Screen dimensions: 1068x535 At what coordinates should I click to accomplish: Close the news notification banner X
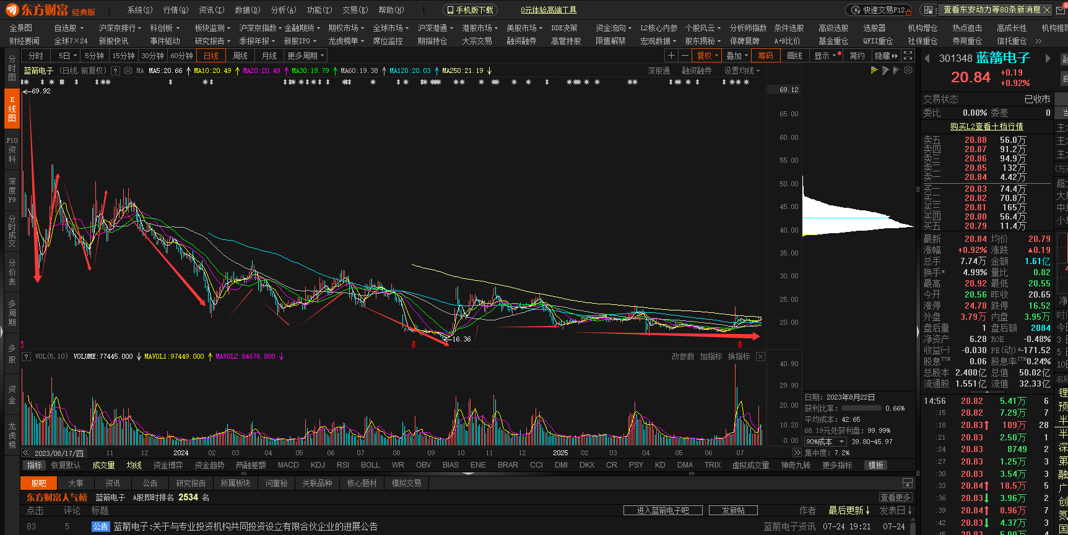pyautogui.click(x=1046, y=10)
